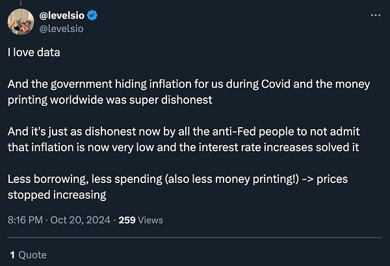
Task: Click the "I love data" opening line
Action: [x=34, y=53]
